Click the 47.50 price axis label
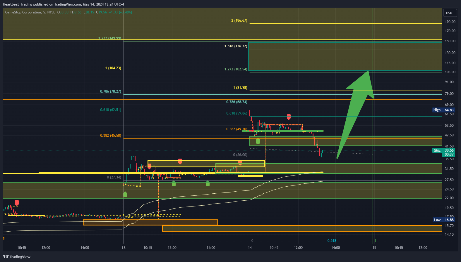Image resolution: width=461 pixels, height=262 pixels. (x=449, y=135)
